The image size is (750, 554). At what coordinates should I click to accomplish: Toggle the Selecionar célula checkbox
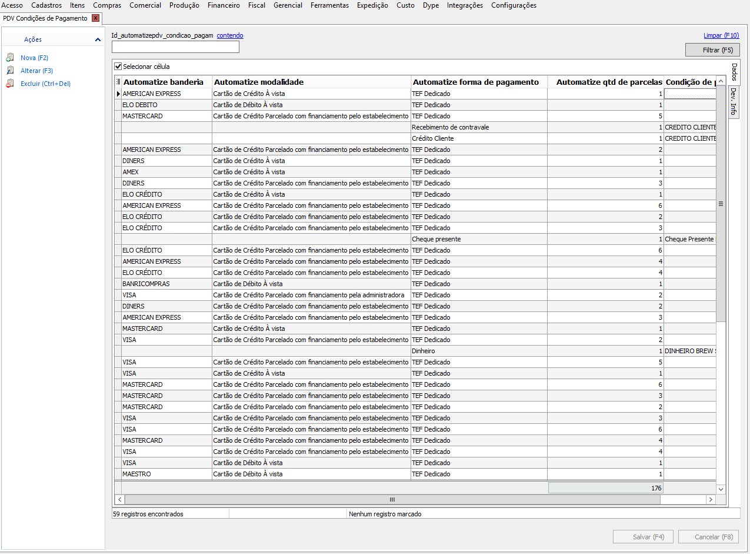click(x=118, y=67)
